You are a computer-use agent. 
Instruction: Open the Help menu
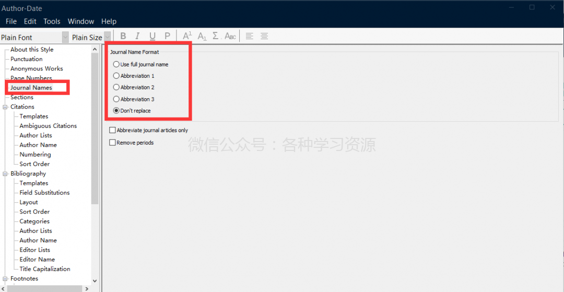tap(109, 21)
